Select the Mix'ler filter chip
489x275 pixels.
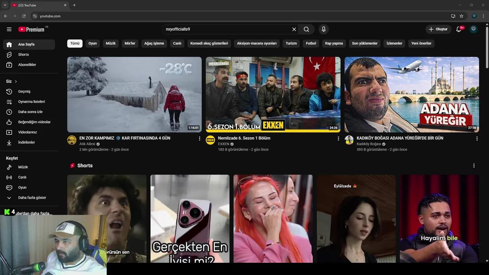[x=130, y=44]
